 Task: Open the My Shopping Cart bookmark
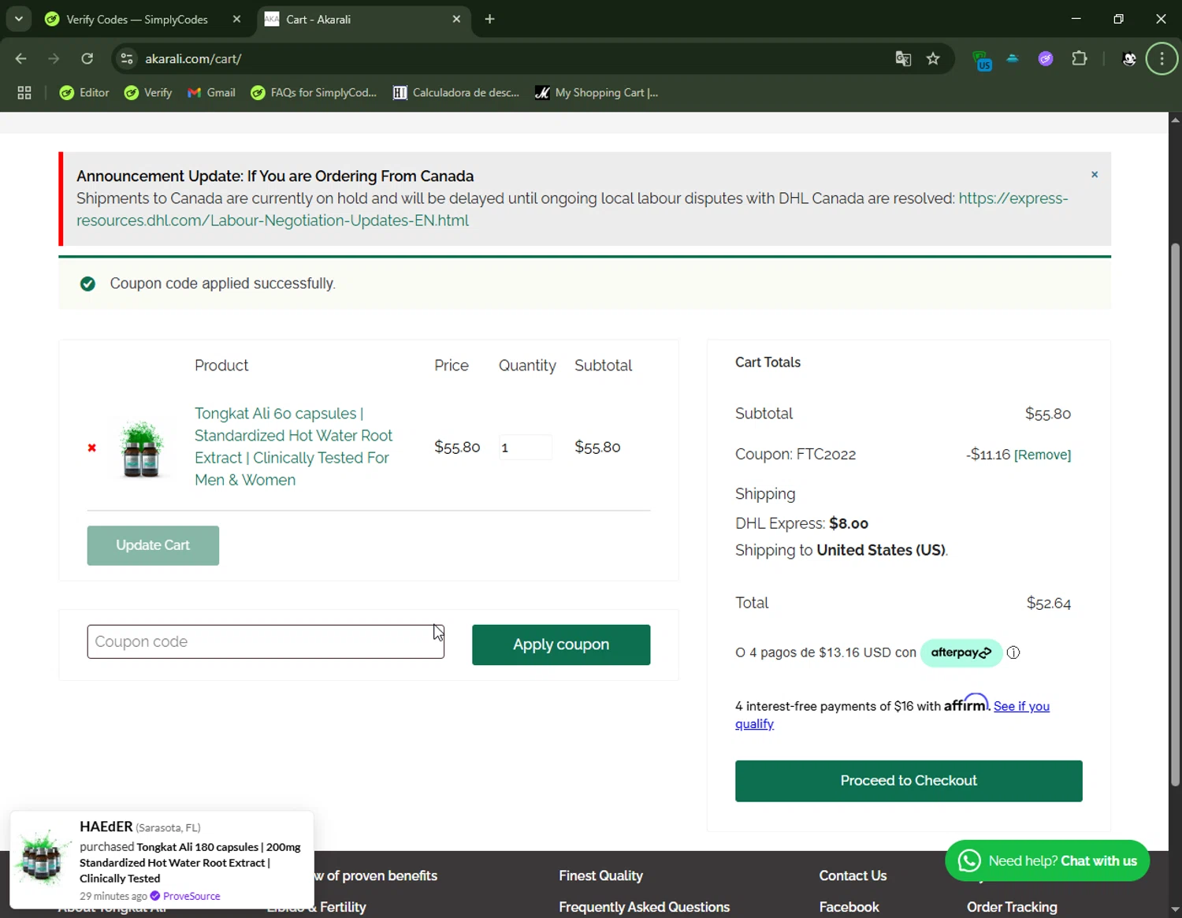(597, 92)
